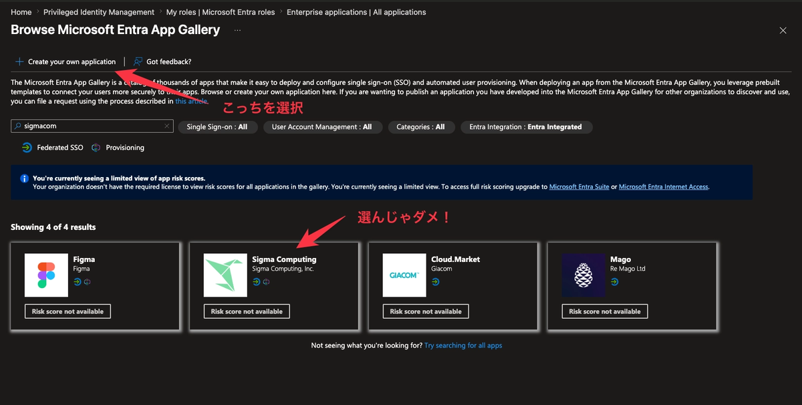The width and height of the screenshot is (802, 405).
Task: Open the Microsoft Entra Internet Access link
Action: [663, 187]
